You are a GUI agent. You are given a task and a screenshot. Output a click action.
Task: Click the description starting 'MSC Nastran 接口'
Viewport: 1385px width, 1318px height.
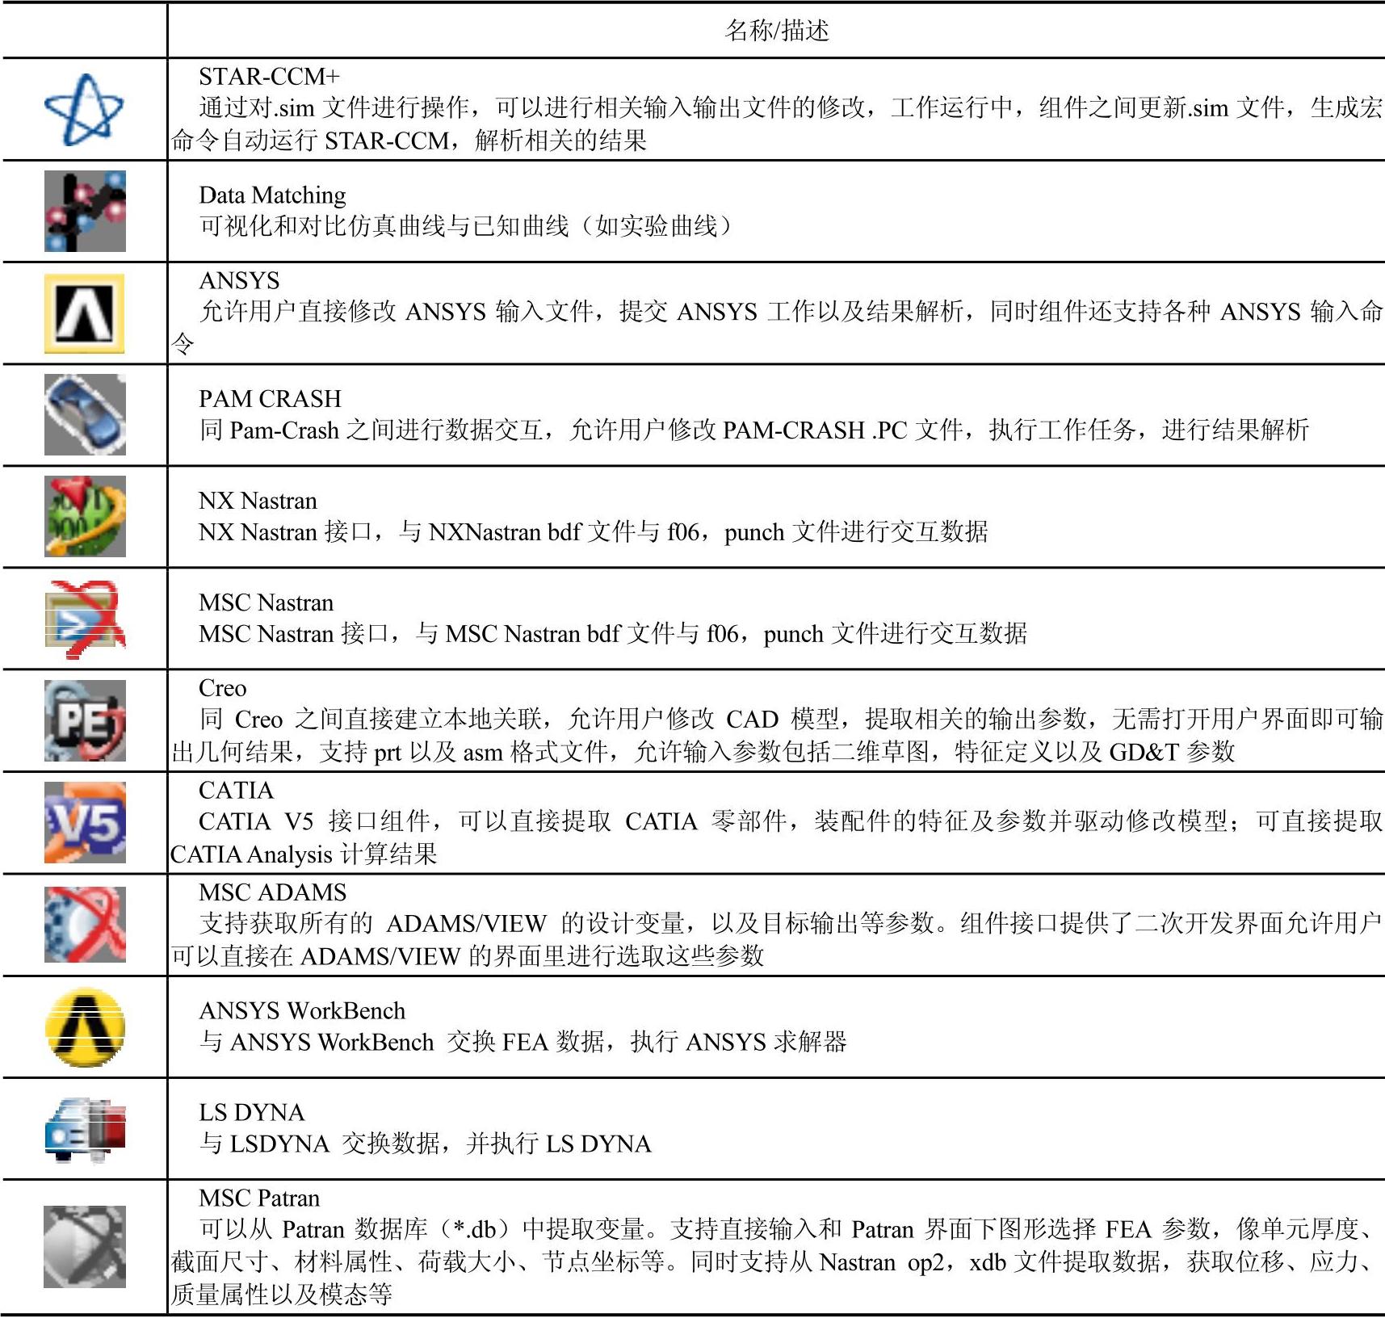(x=613, y=635)
